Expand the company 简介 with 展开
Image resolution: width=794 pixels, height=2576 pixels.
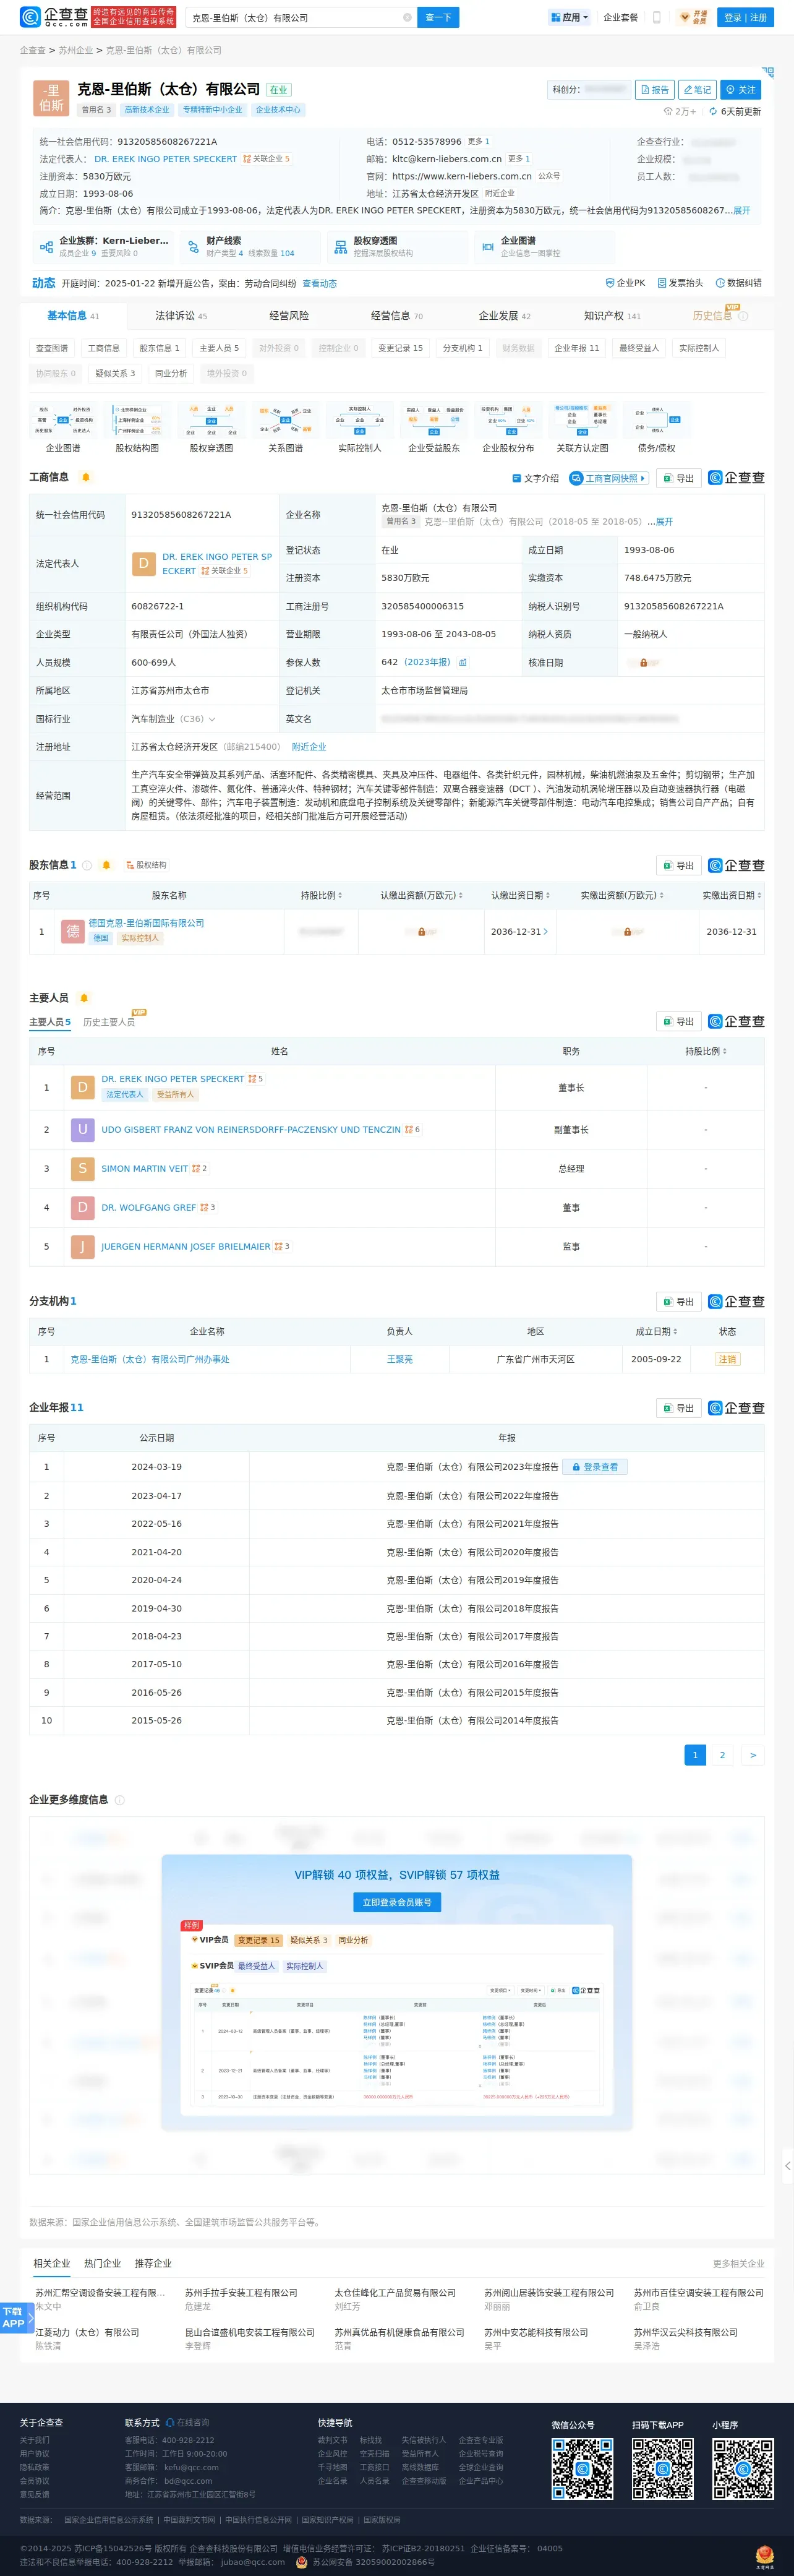click(x=742, y=211)
